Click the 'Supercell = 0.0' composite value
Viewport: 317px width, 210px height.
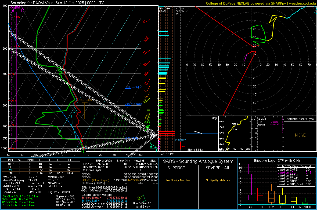coord(65,196)
